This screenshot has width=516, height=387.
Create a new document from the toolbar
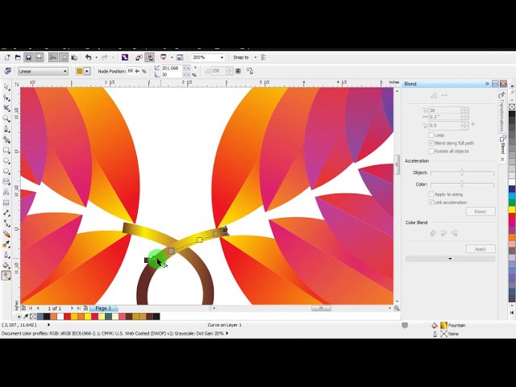[x=7, y=57]
